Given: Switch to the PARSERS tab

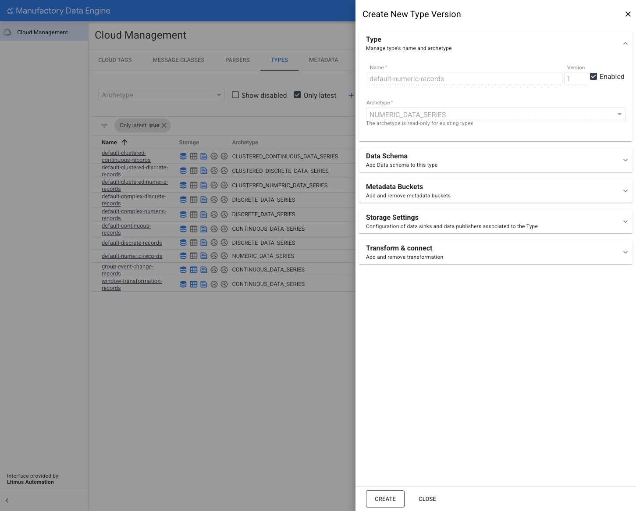Looking at the screenshot, I should 237,60.
